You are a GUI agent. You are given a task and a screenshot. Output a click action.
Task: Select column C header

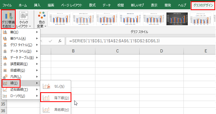click(117, 50)
